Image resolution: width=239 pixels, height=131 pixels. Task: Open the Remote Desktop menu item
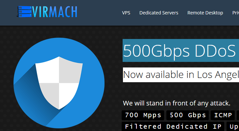coord(205,13)
